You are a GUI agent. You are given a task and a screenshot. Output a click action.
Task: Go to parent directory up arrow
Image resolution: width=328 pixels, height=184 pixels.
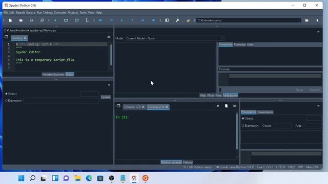tap(317, 20)
